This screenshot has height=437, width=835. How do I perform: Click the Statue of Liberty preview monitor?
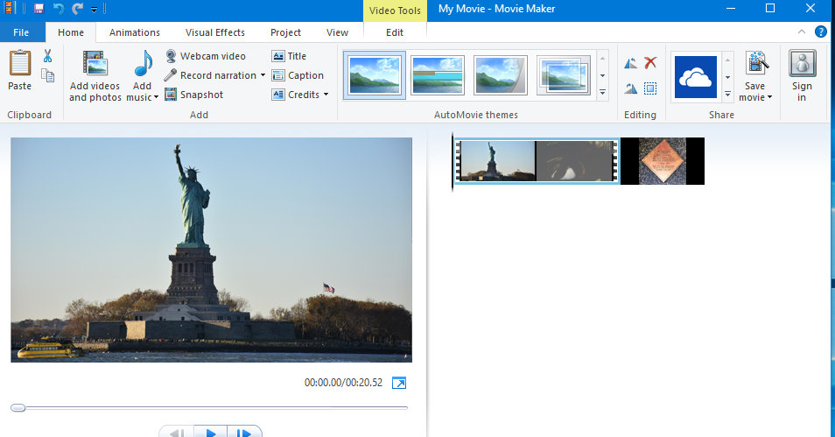click(212, 250)
